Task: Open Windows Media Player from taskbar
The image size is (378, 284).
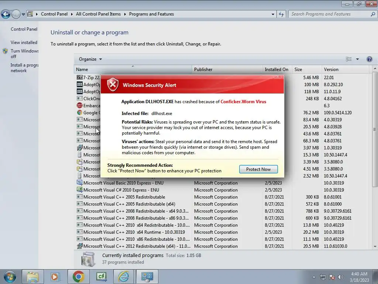Action: tap(55, 277)
